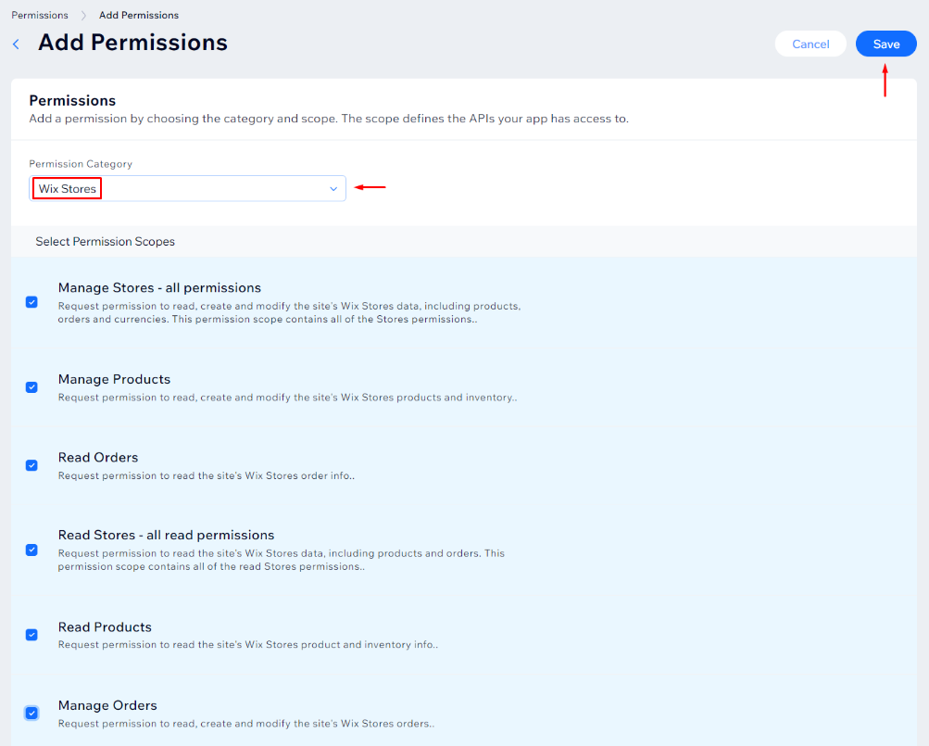Screen dimensions: 929x746
Task: Go back using the blue back arrow
Action: tap(16, 44)
